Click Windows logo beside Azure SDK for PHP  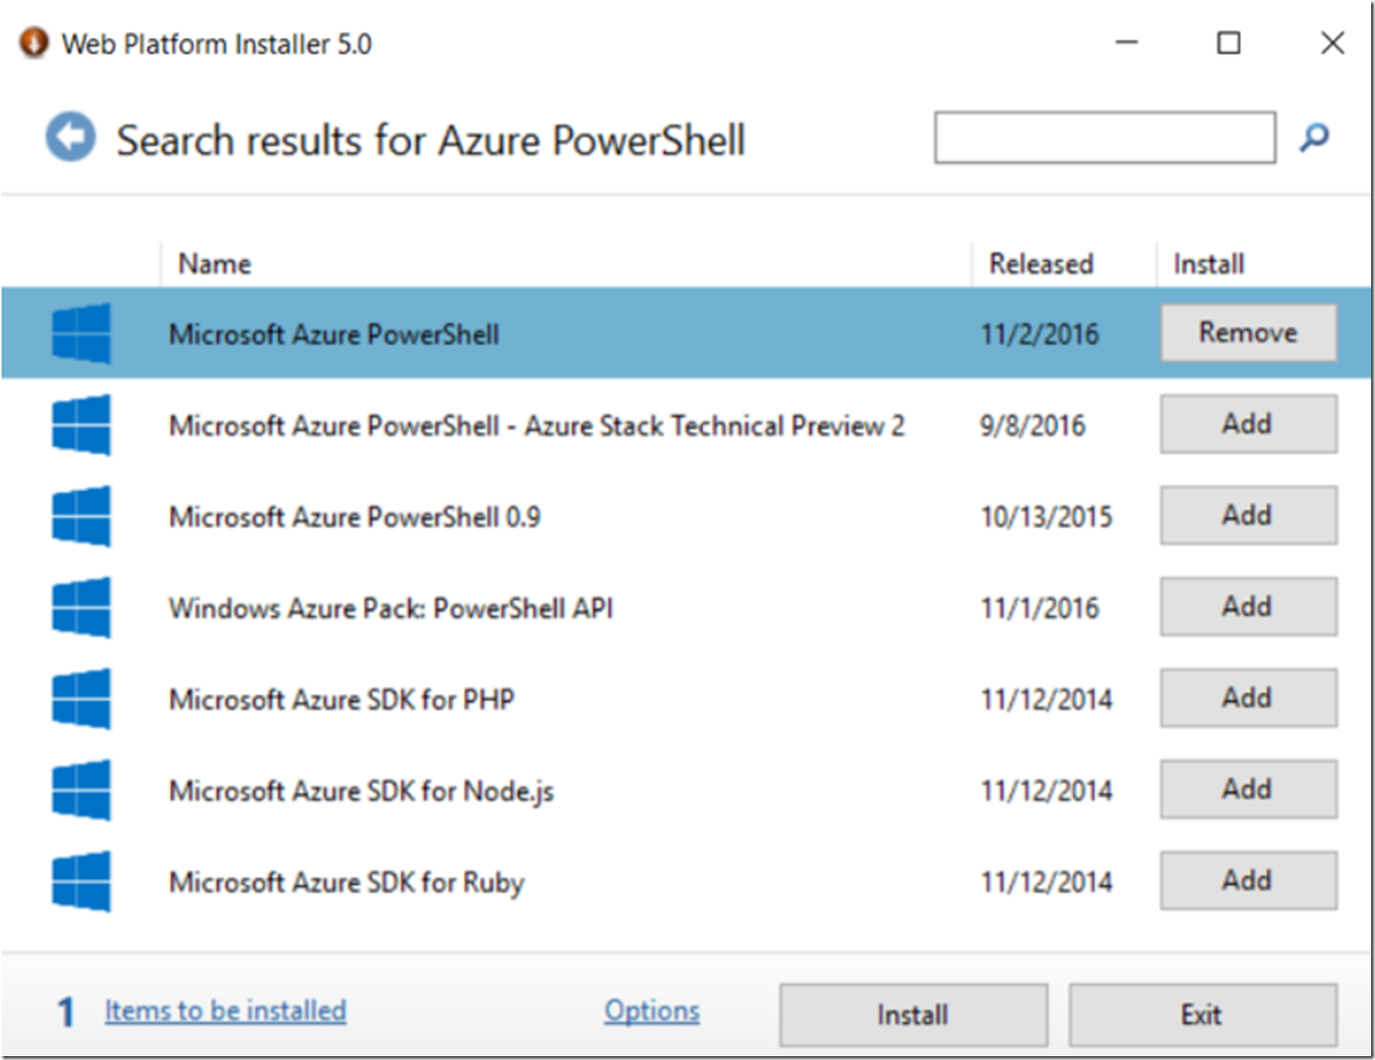tap(82, 699)
